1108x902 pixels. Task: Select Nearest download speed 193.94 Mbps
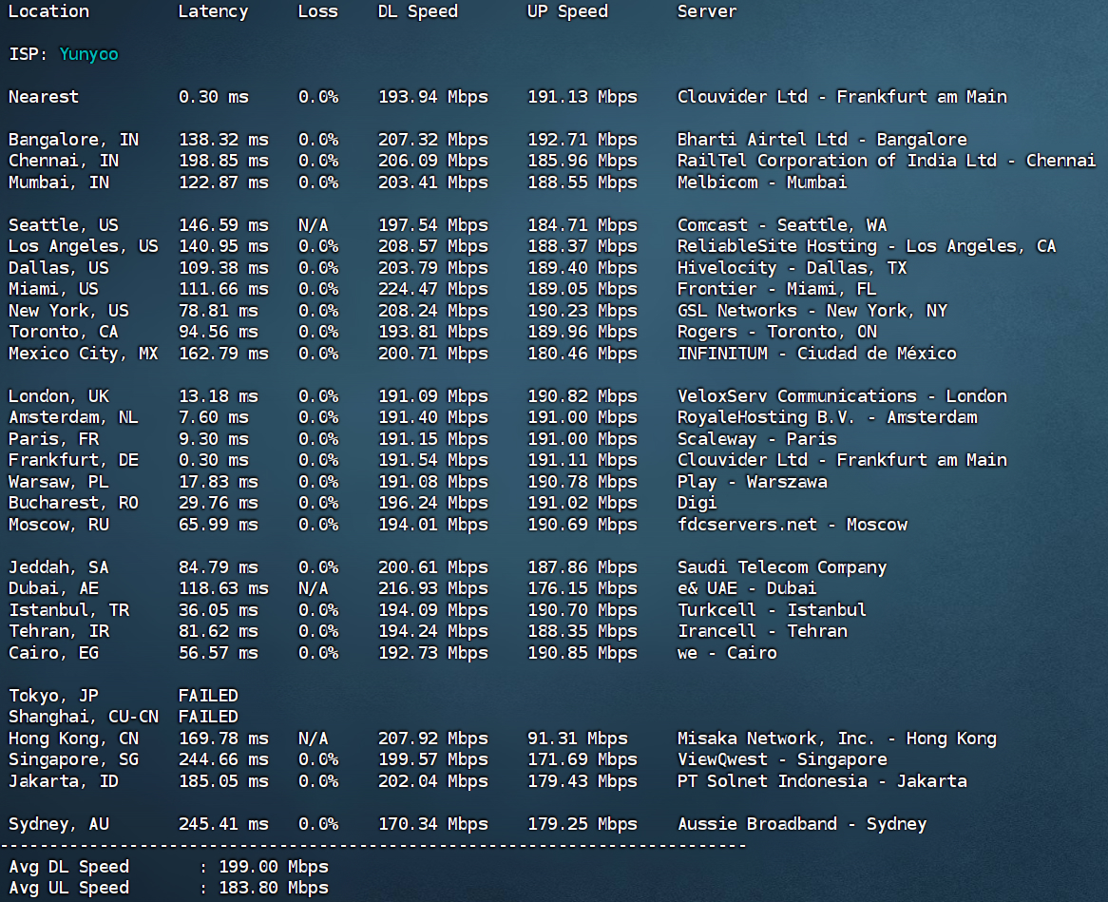click(433, 97)
